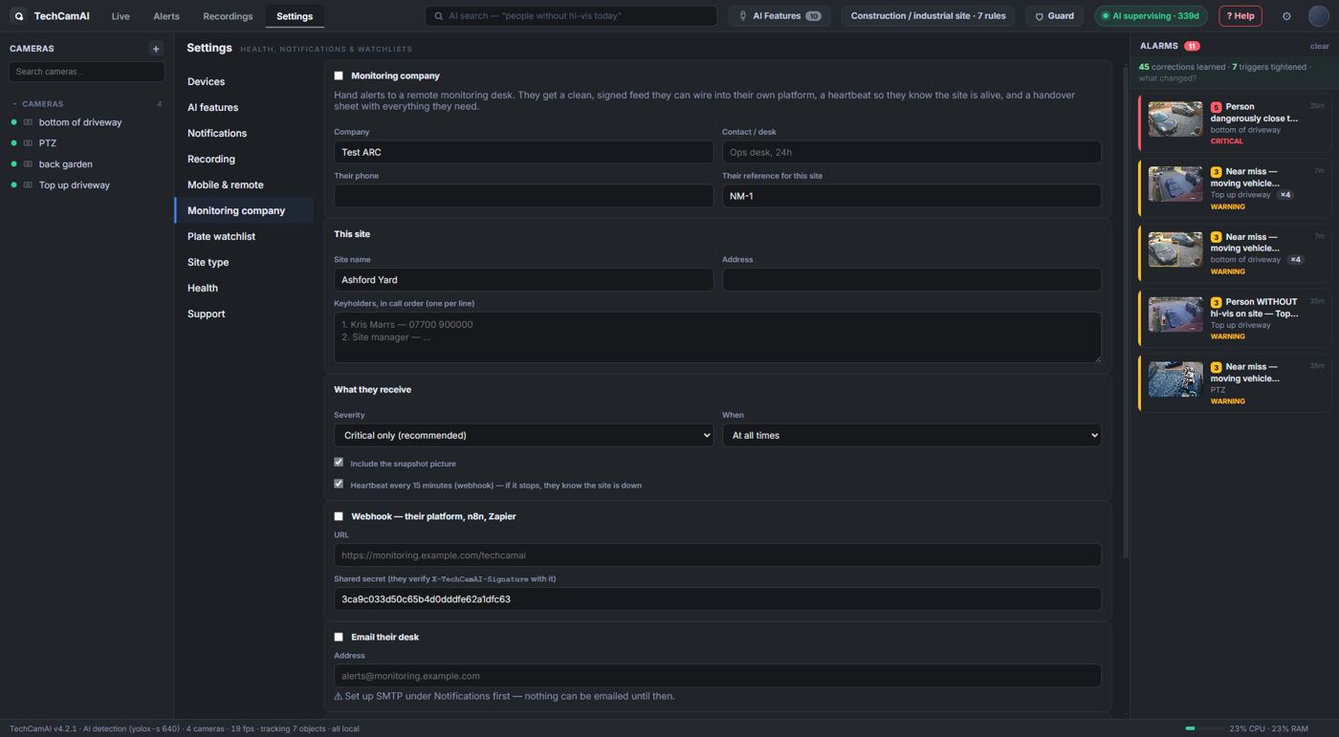Open the user avatar menu
The height and width of the screenshot is (737, 1339).
click(1319, 16)
